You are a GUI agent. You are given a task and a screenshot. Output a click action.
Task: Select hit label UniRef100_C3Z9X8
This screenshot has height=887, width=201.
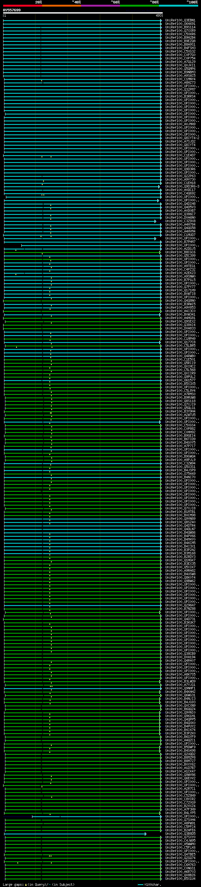click(x=180, y=221)
